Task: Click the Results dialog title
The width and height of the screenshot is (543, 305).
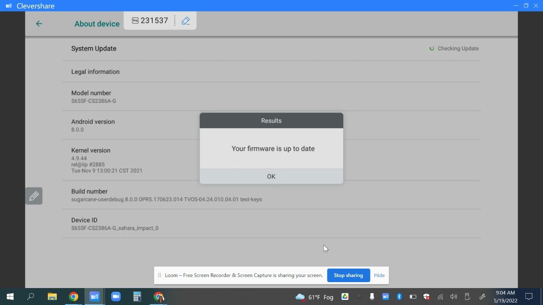Action: [x=271, y=121]
